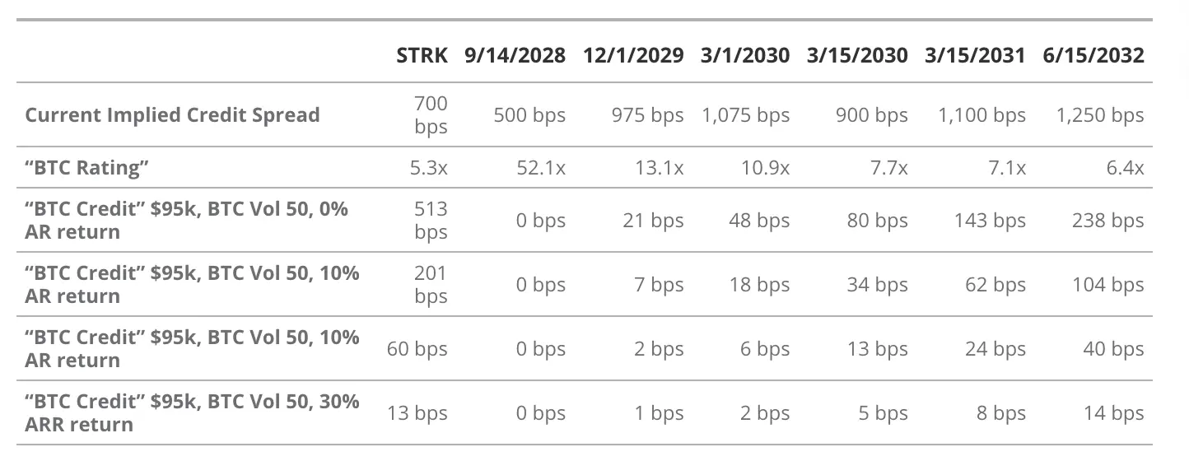Select the 513 bps cell
The width and height of the screenshot is (1189, 461).
point(431,220)
